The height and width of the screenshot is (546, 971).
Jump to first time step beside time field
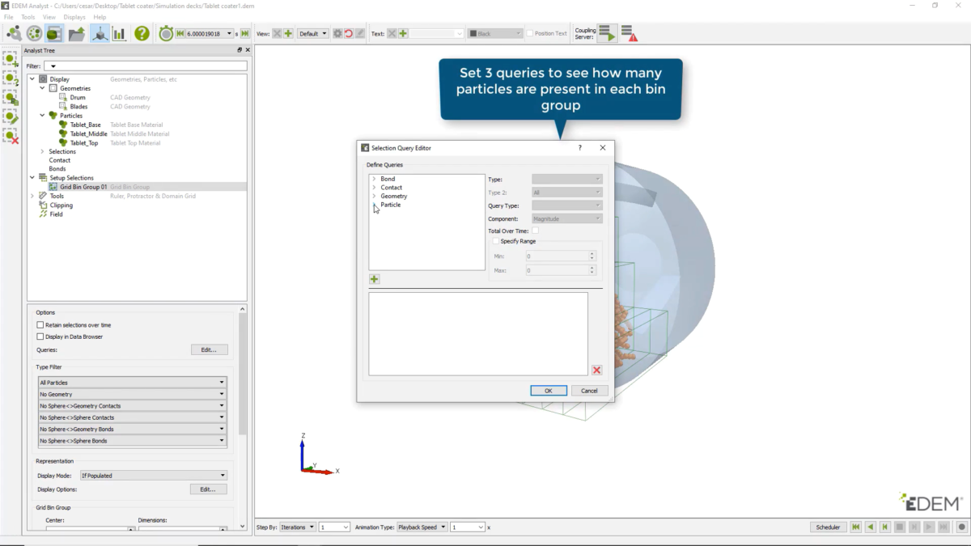click(x=180, y=34)
